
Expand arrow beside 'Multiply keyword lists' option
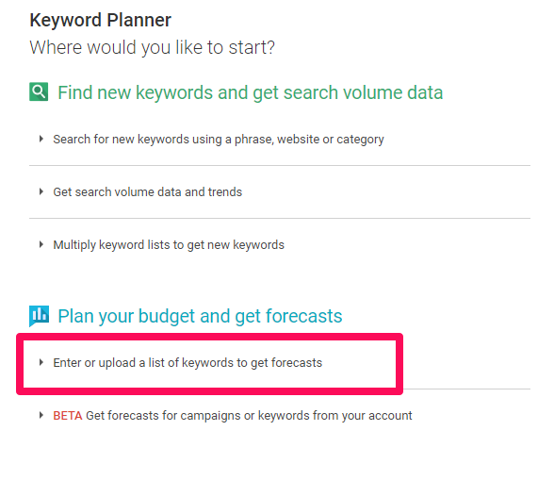(x=41, y=244)
